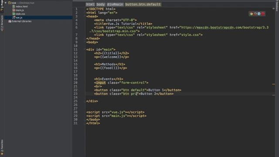Click the main.js src value on line 29
The width and height of the screenshot is (279, 157).
pyautogui.click(x=119, y=116)
